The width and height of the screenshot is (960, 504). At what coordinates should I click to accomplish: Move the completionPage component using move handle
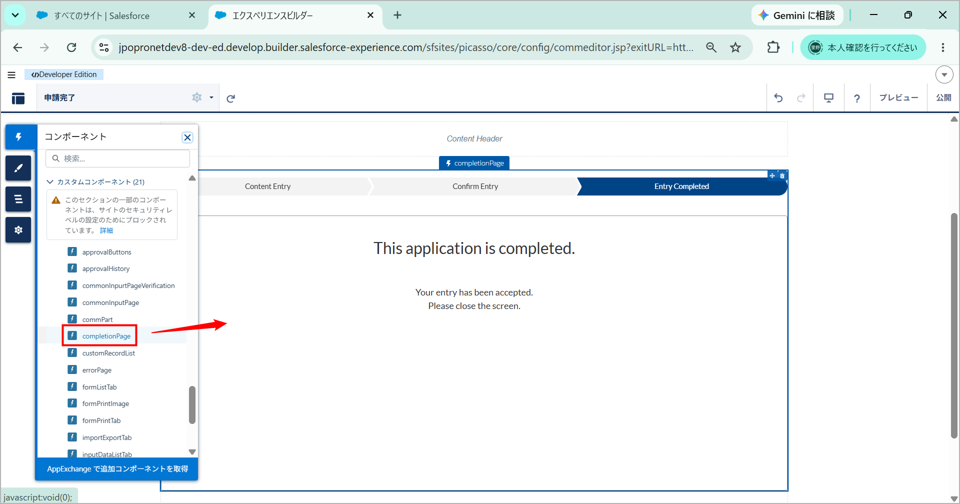click(772, 175)
